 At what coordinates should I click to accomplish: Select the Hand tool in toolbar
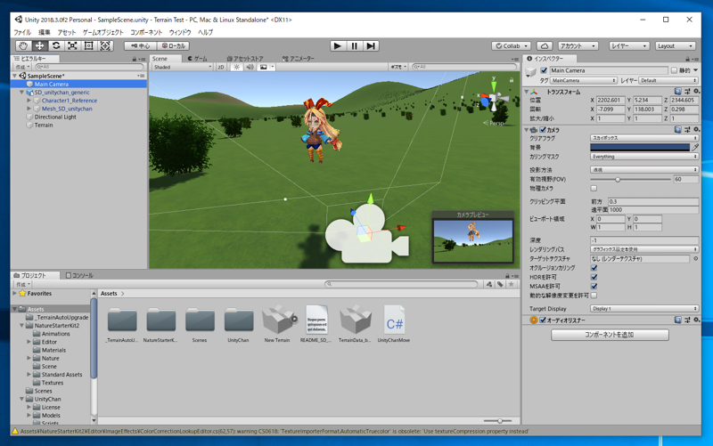[x=23, y=46]
